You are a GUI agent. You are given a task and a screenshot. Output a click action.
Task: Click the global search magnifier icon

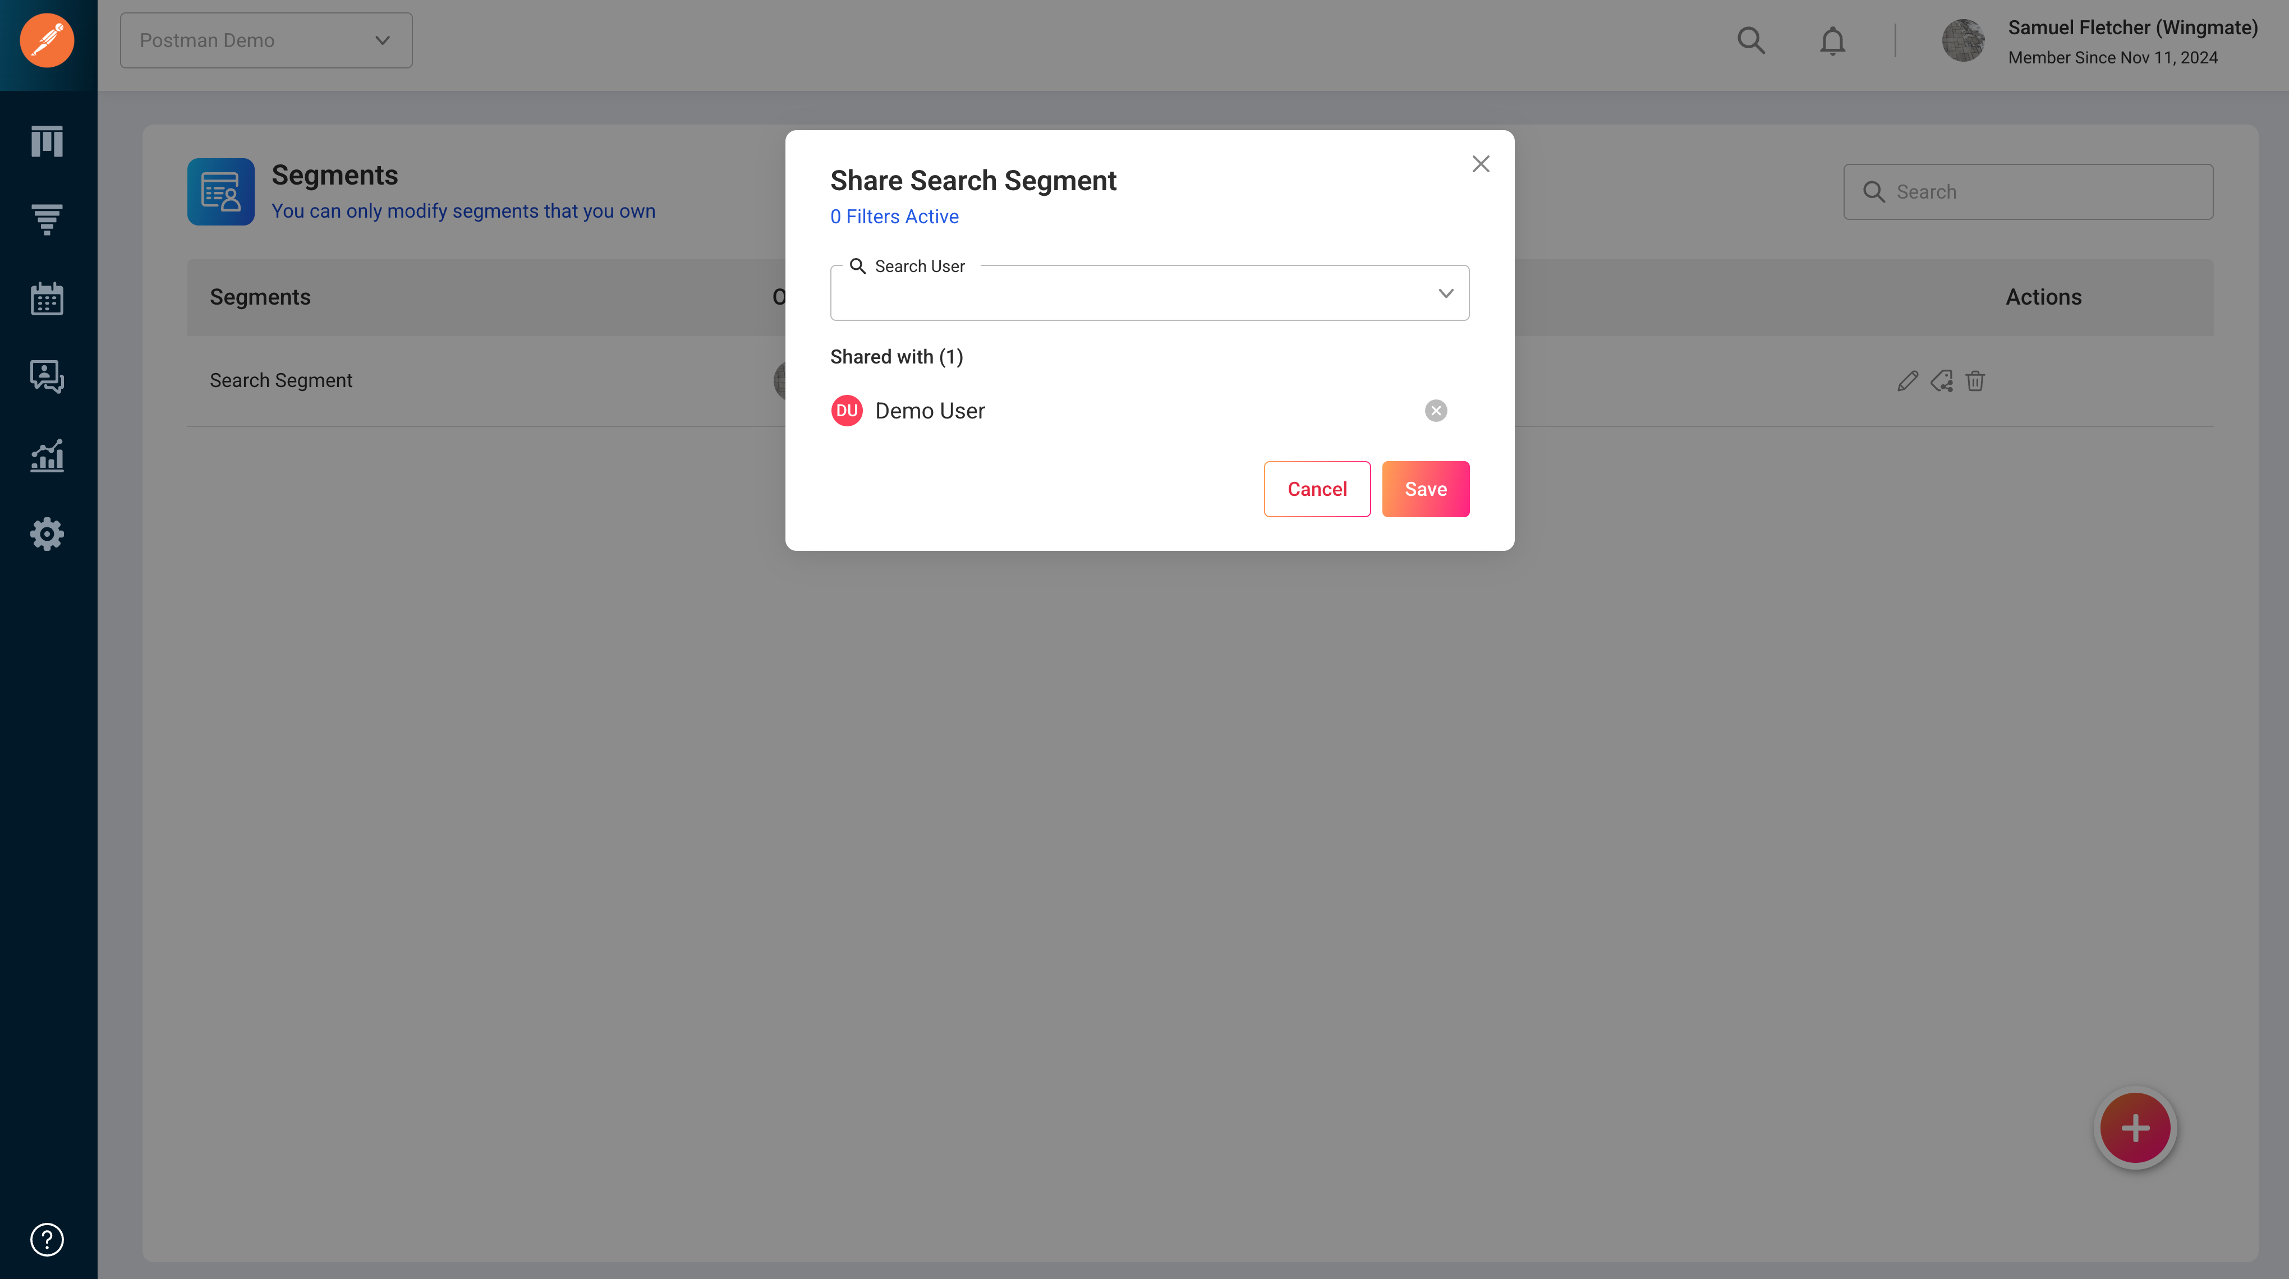point(1750,41)
